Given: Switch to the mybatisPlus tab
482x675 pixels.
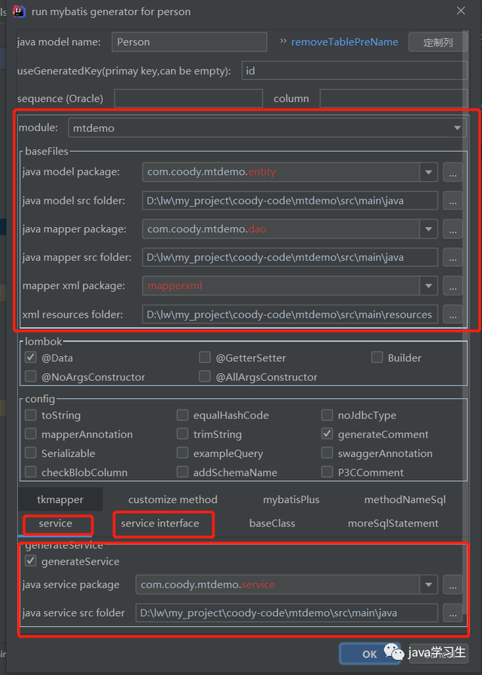Looking at the screenshot, I should coord(291,499).
